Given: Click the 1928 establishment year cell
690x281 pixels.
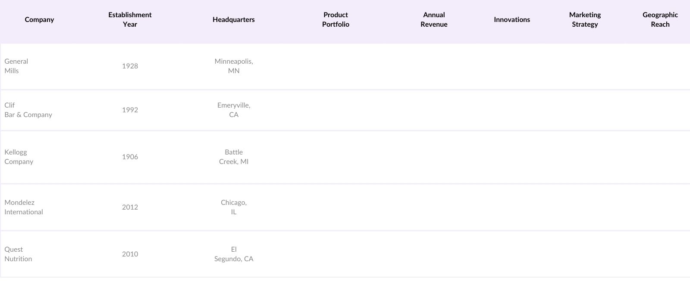Looking at the screenshot, I should pos(130,66).
